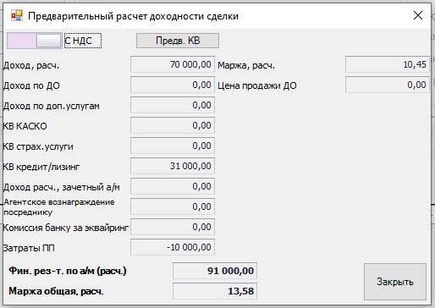Click the КВ КАСКО label
435x308 pixels.
coord(25,126)
